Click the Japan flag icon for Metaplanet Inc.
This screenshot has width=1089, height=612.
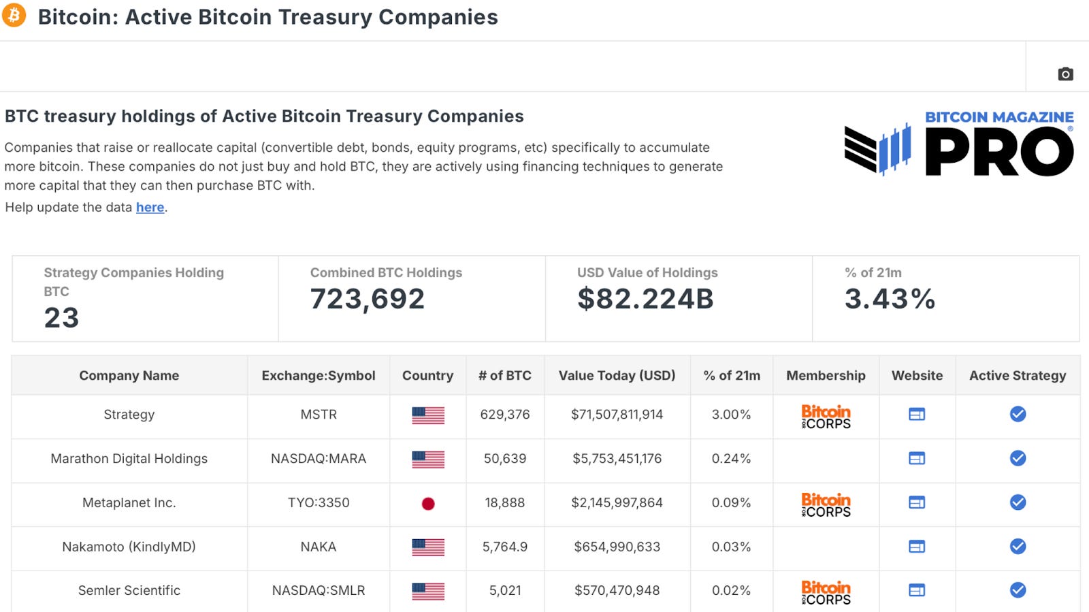(x=427, y=502)
